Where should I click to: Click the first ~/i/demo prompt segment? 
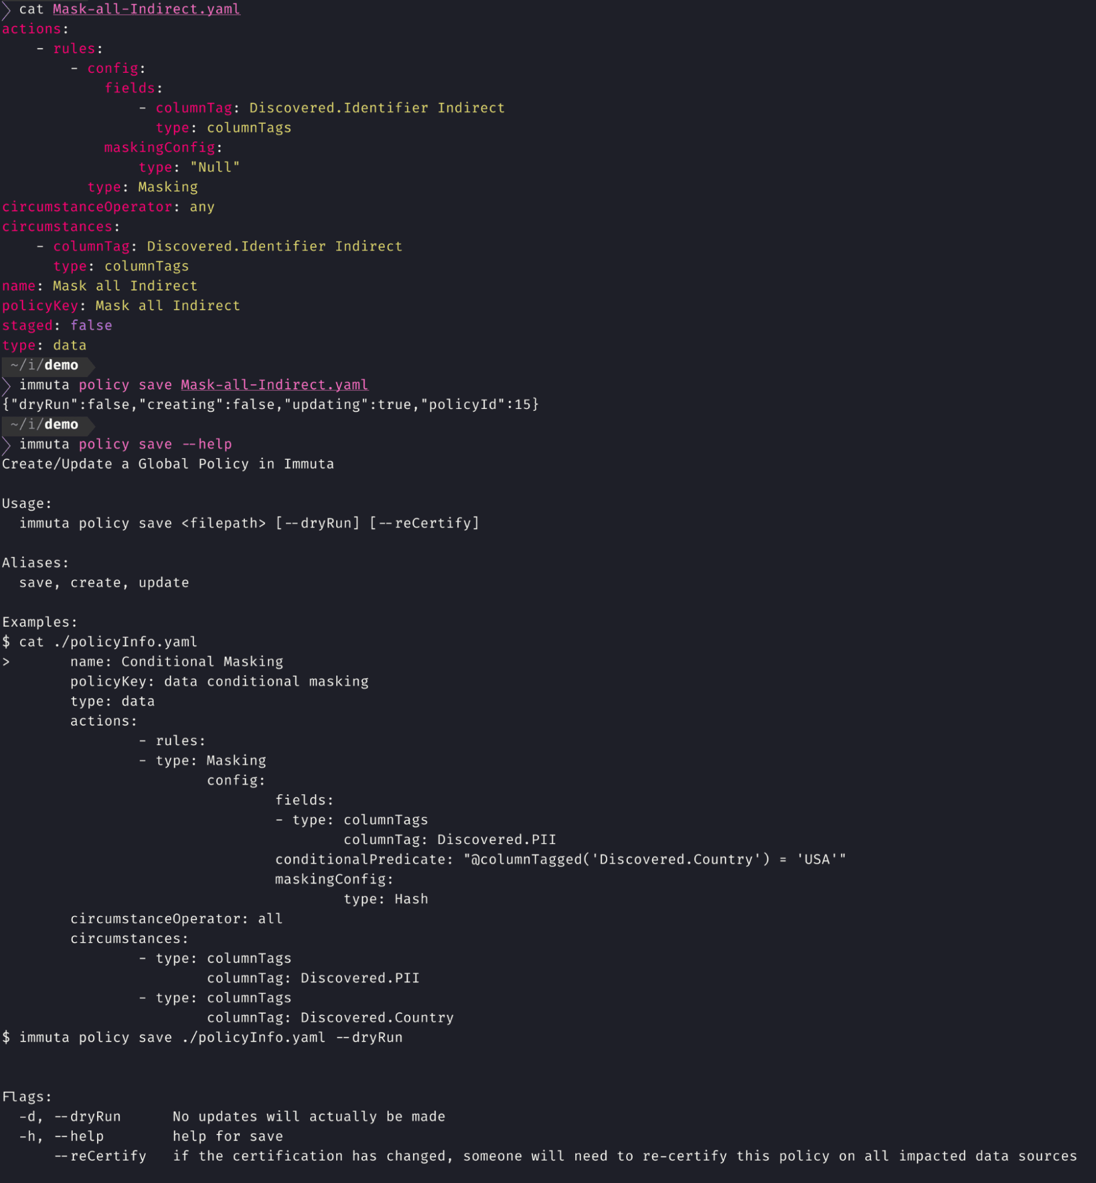coord(47,365)
